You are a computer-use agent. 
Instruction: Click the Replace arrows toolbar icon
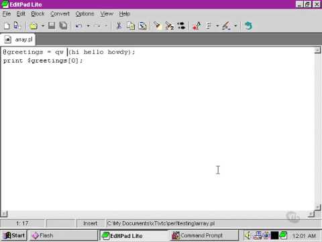181,26
